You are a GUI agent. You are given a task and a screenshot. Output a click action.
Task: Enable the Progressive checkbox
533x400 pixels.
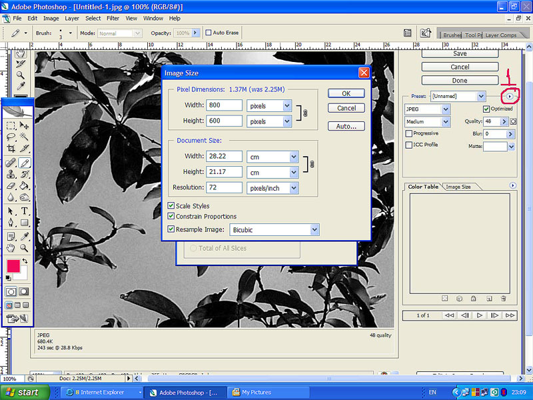tap(408, 133)
